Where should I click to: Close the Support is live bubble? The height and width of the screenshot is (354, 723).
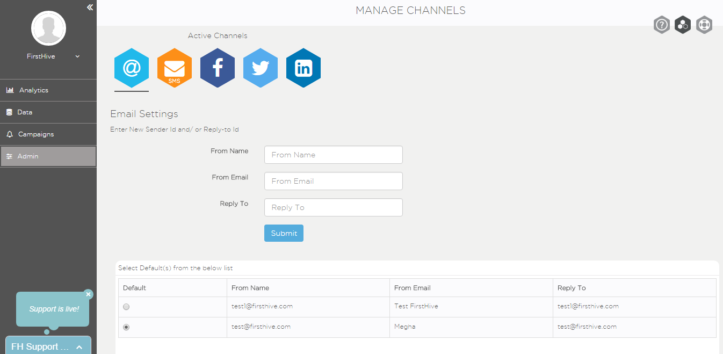coord(89,294)
